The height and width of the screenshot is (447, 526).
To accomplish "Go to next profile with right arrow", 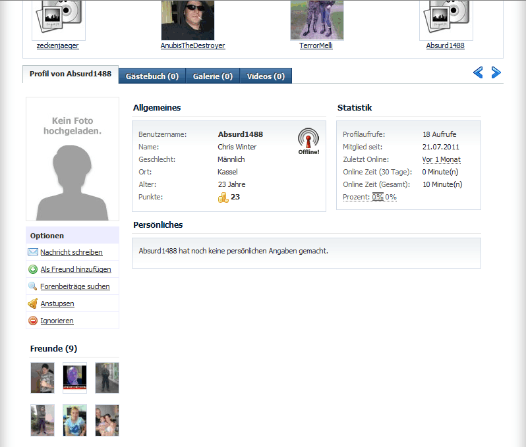I will pyautogui.click(x=496, y=72).
